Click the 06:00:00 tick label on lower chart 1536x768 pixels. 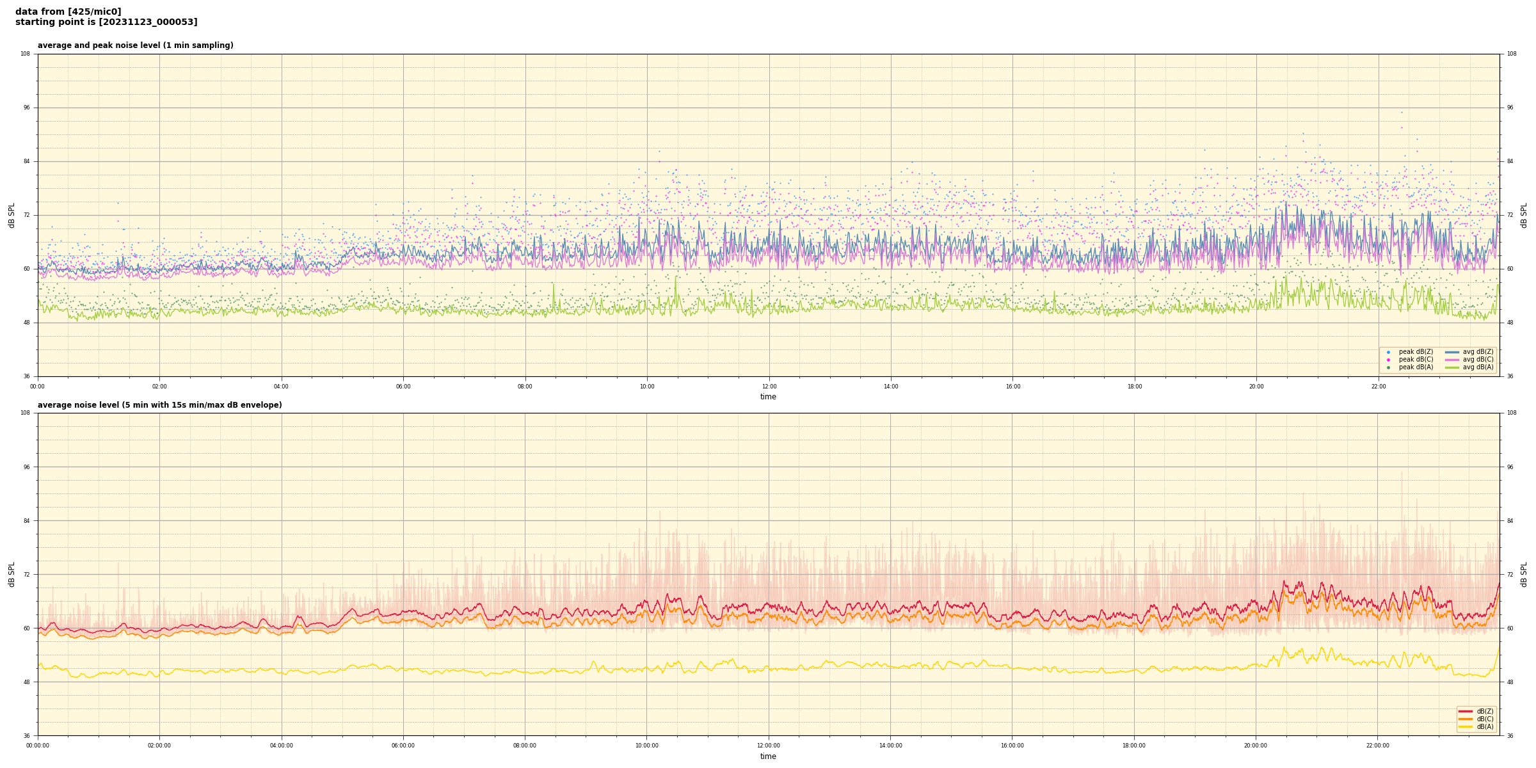[x=403, y=746]
